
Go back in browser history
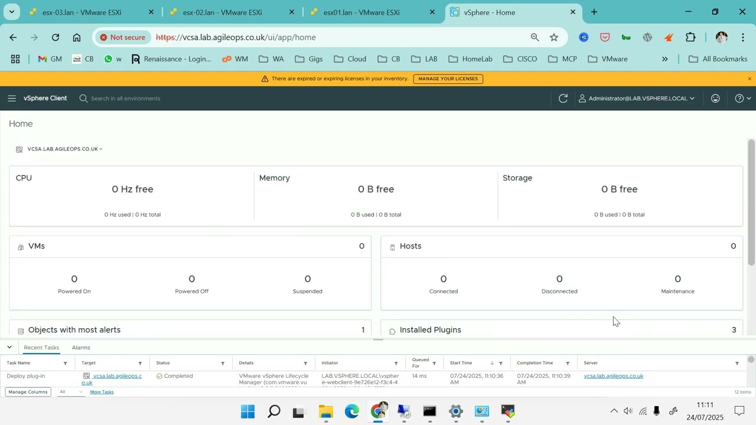click(x=13, y=37)
